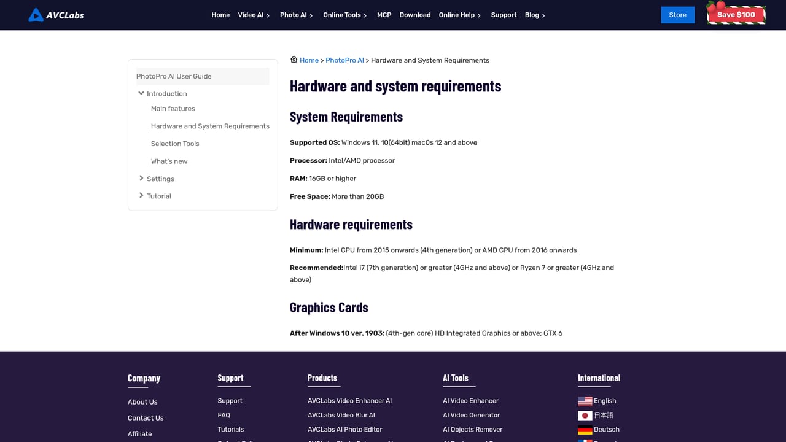This screenshot has width=786, height=442.
Task: Expand the Settings section in sidebar
Action: (x=141, y=178)
